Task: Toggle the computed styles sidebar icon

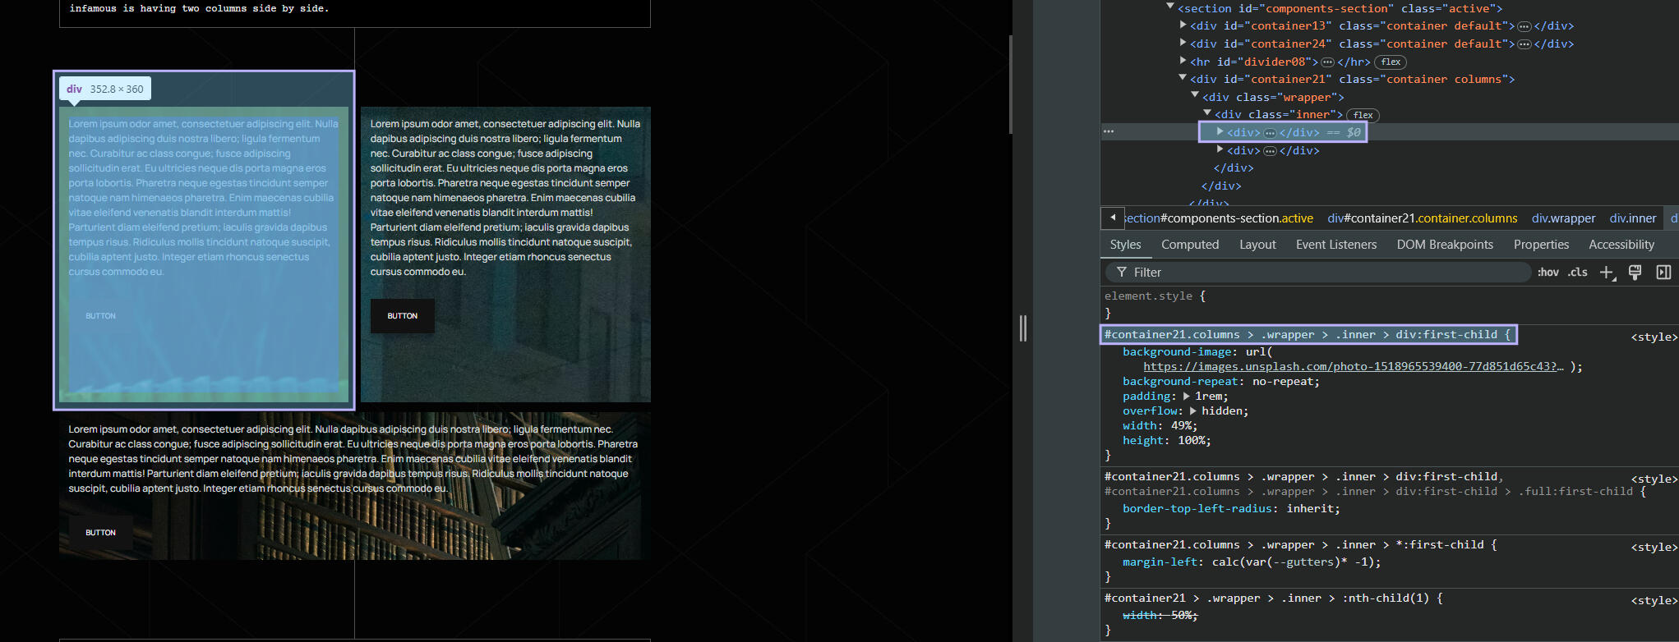Action: click(x=1663, y=273)
